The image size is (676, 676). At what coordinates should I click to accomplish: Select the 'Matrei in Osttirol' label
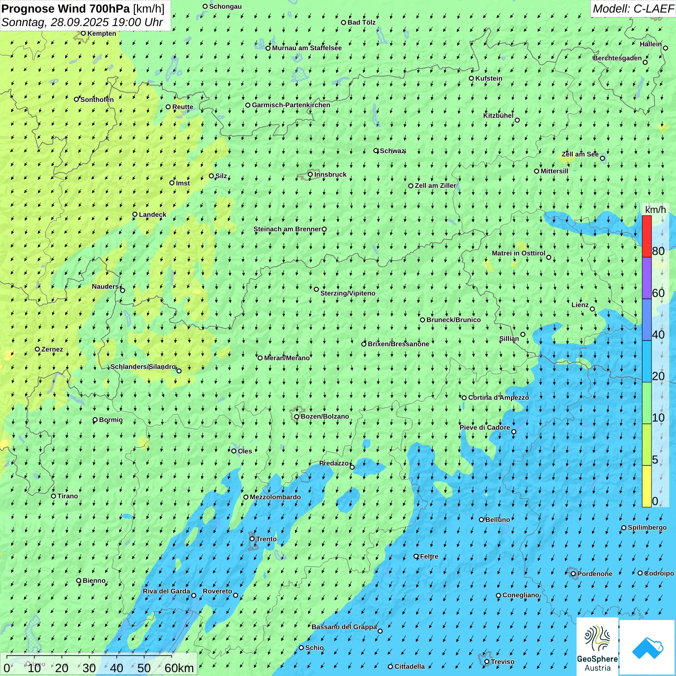(x=519, y=253)
